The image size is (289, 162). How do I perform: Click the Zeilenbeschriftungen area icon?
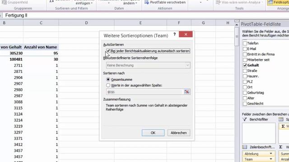[x=245, y=147]
